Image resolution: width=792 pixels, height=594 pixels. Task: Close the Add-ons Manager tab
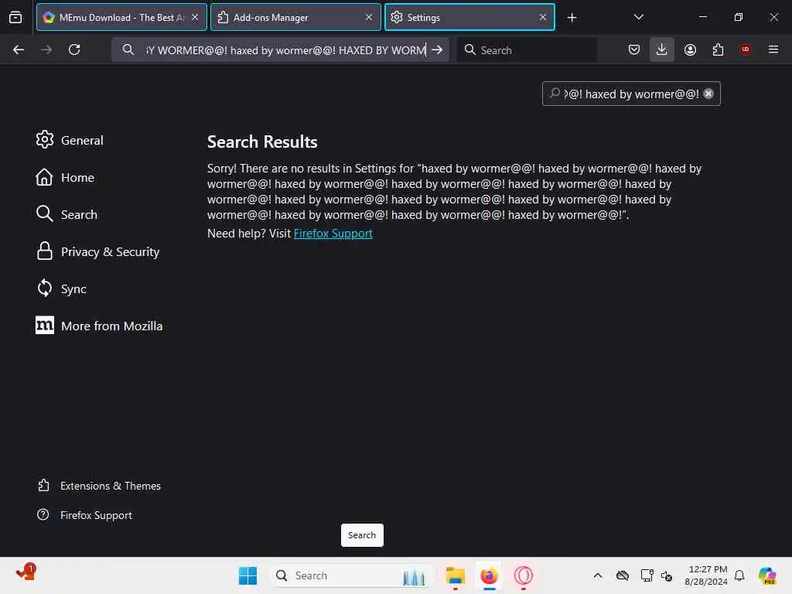[369, 17]
